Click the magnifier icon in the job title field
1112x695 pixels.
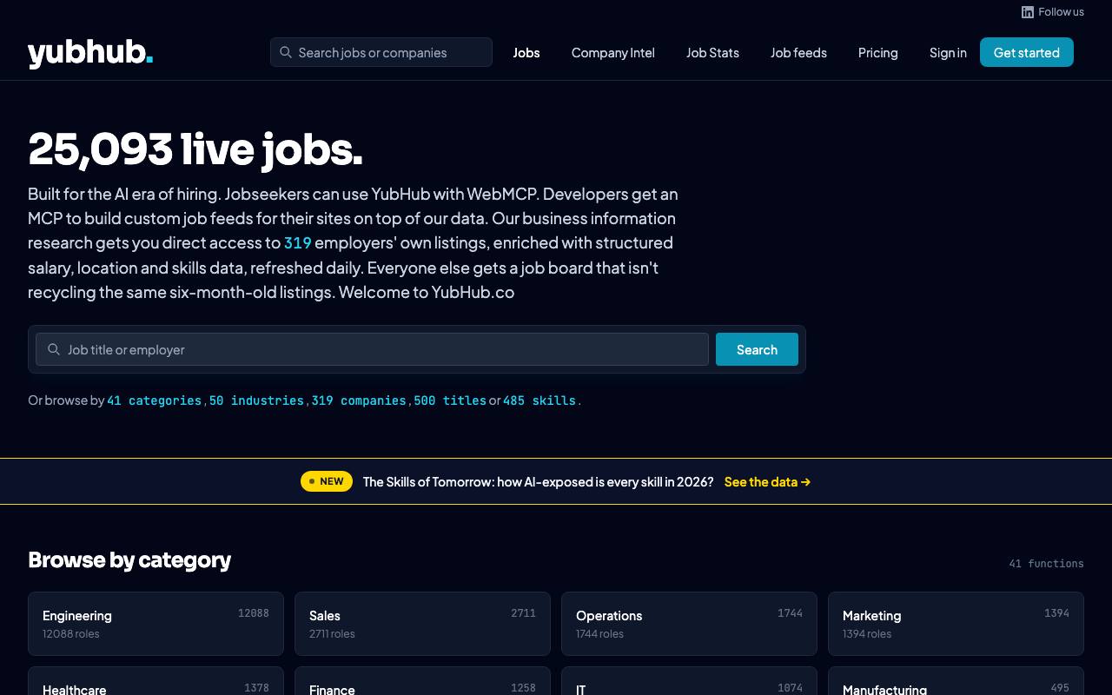point(54,349)
